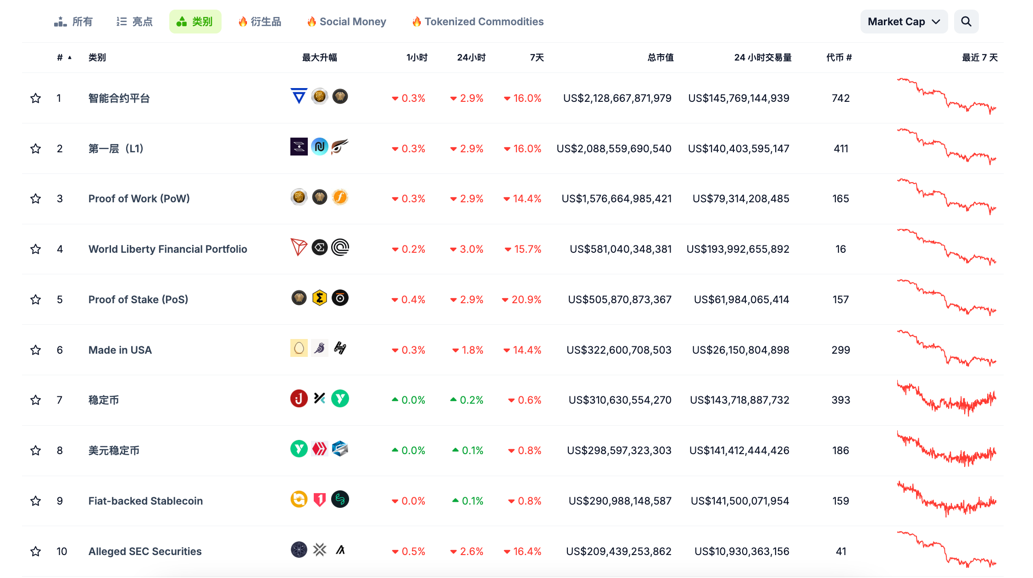The width and height of the screenshot is (1033, 578).
Task: Open the Fiat-backed Stablecoin category link
Action: pyautogui.click(x=145, y=501)
